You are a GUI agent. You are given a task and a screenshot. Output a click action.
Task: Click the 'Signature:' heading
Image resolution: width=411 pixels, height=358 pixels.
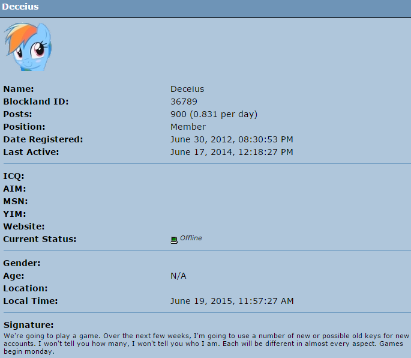[x=29, y=325]
